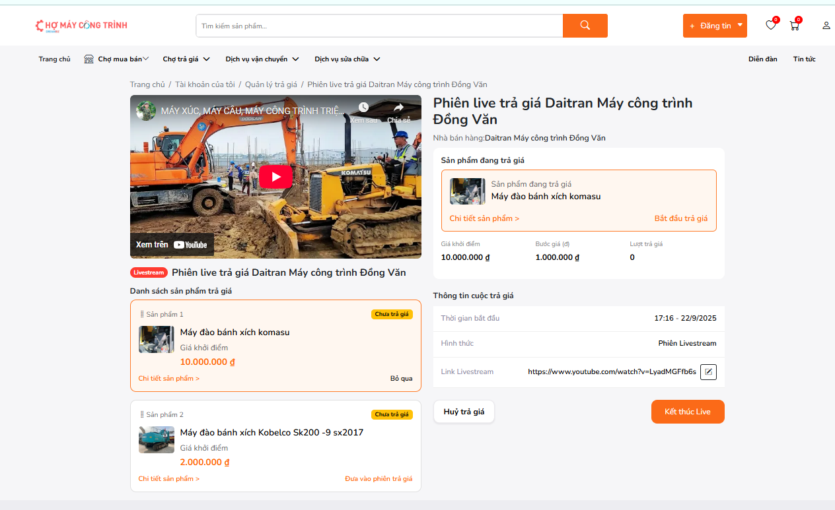Image resolution: width=835 pixels, height=510 pixels.
Task: Open the shopping cart icon
Action: [x=794, y=26]
